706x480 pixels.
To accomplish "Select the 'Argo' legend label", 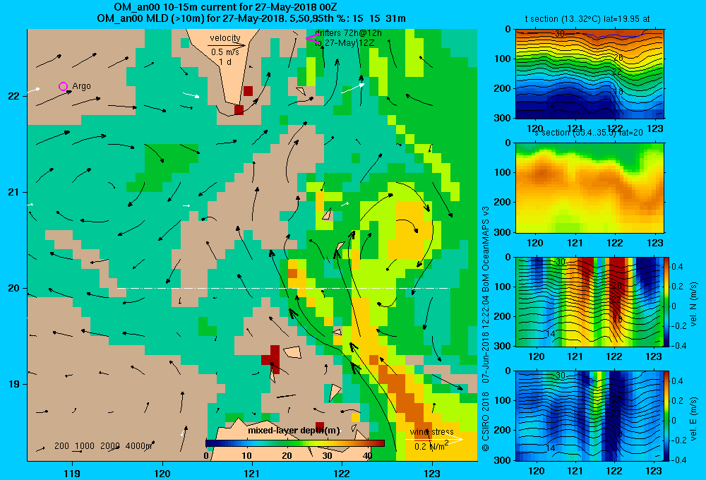I will [81, 86].
